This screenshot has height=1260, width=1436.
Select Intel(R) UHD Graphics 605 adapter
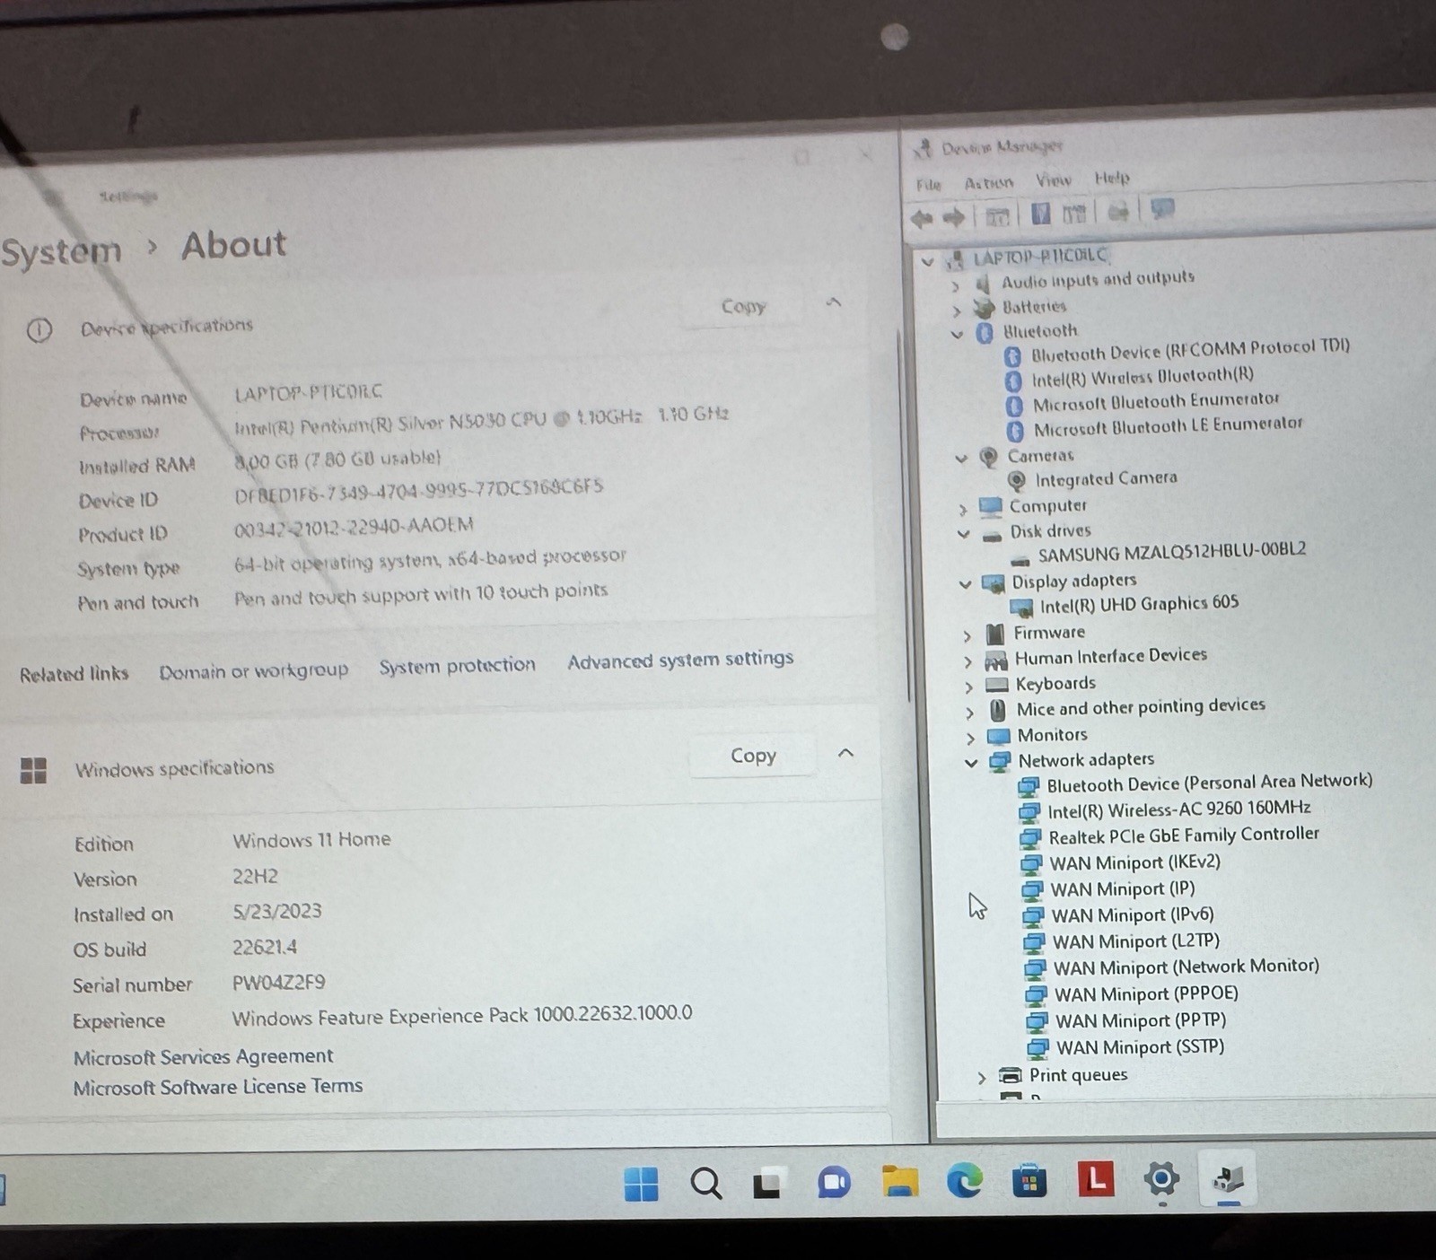1139,604
